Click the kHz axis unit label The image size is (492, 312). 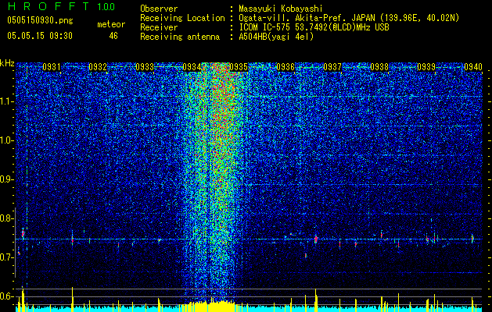(7, 63)
